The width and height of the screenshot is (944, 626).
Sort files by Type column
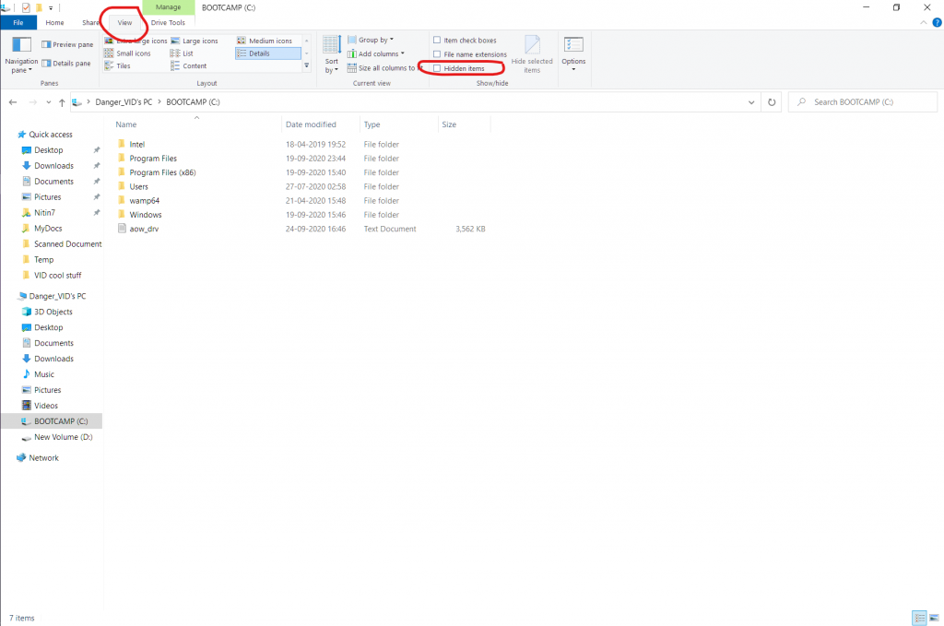tap(399, 124)
